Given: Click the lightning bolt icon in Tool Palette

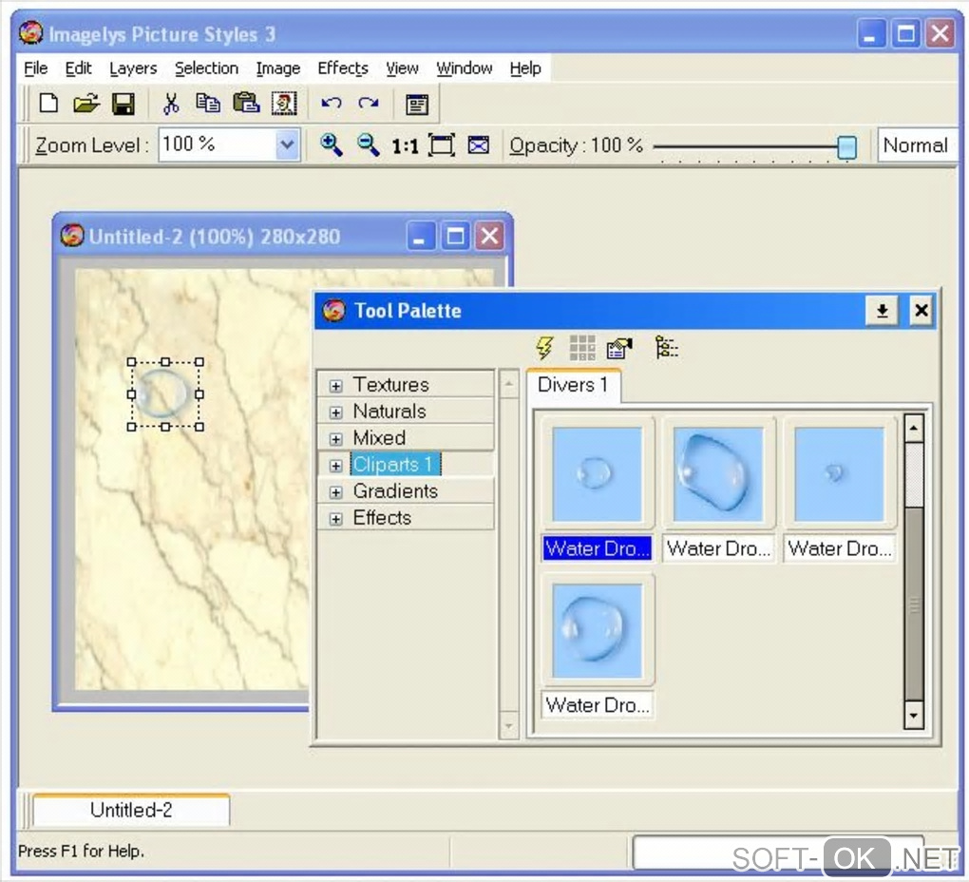Looking at the screenshot, I should coord(544,348).
